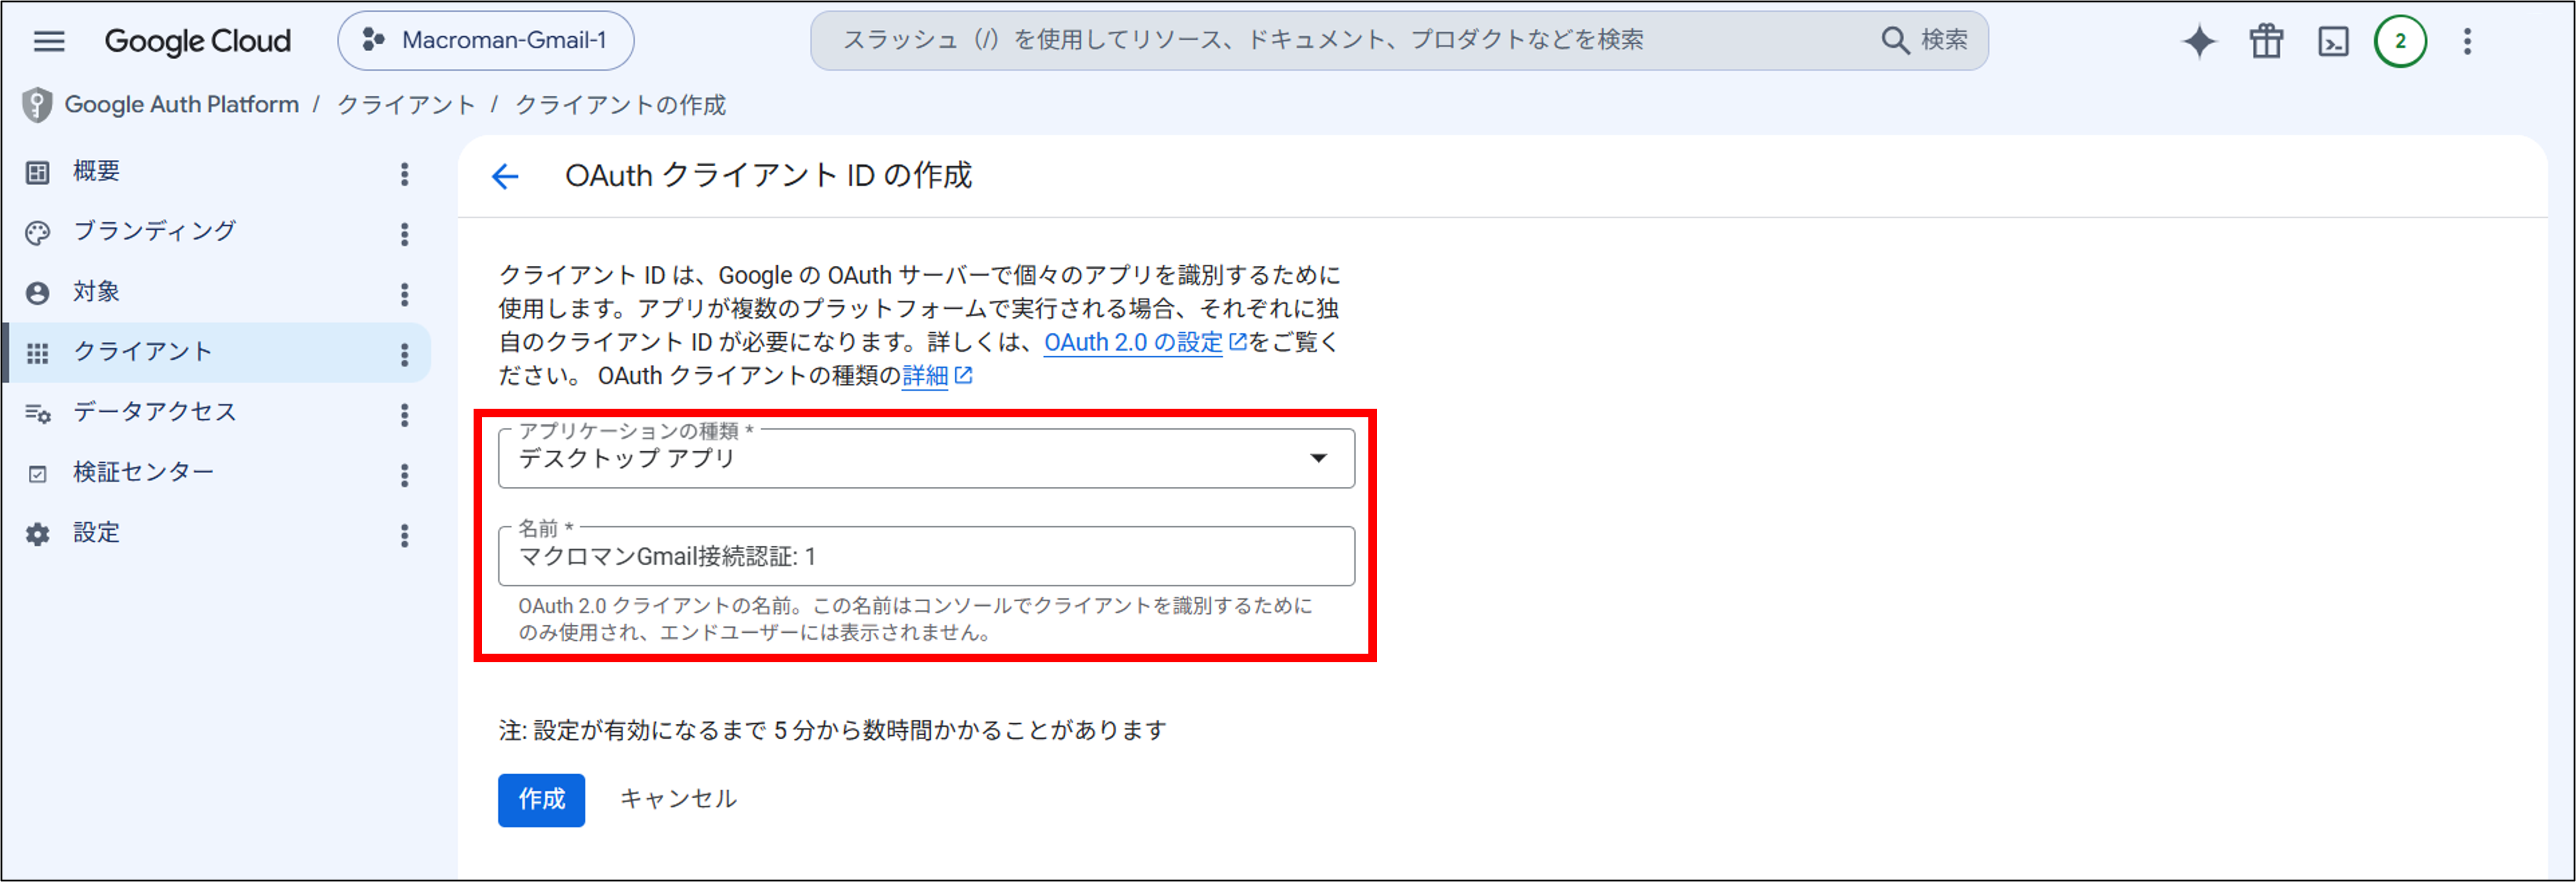Click the Google Auth Platform shield icon

click(37, 105)
